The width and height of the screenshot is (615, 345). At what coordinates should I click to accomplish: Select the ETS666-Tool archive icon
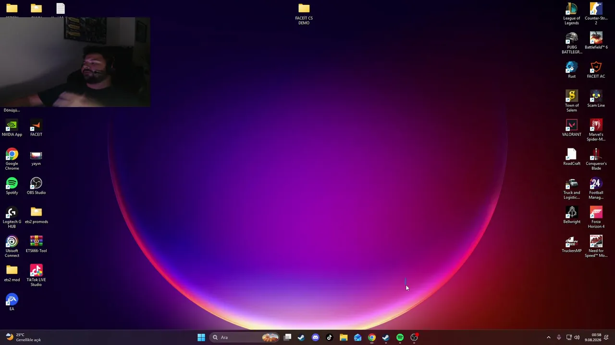(36, 244)
